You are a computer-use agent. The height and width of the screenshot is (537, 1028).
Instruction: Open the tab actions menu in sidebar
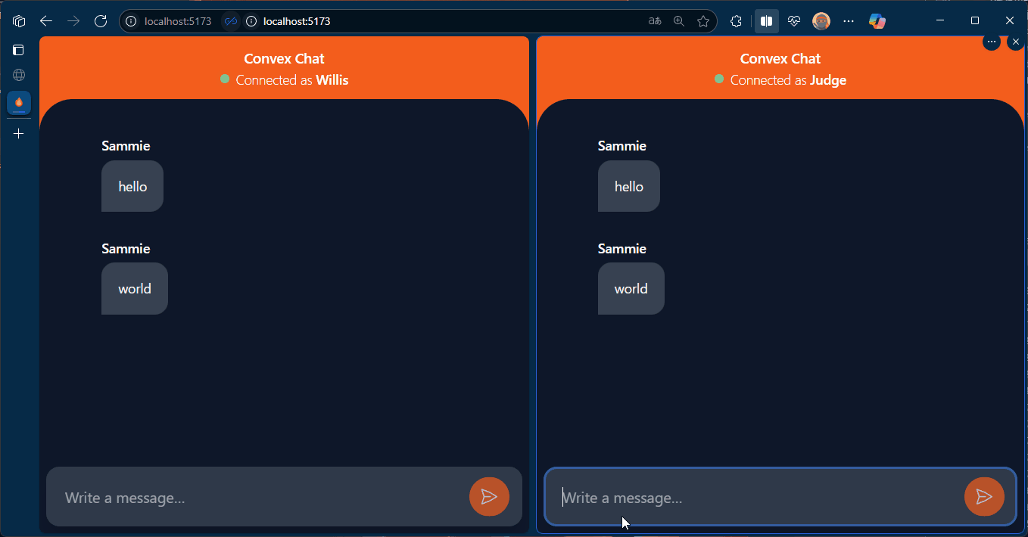19,50
